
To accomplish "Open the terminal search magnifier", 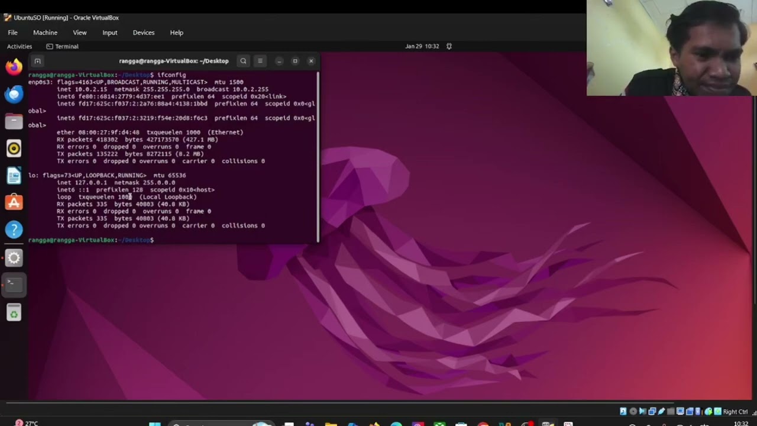I will 243,61.
